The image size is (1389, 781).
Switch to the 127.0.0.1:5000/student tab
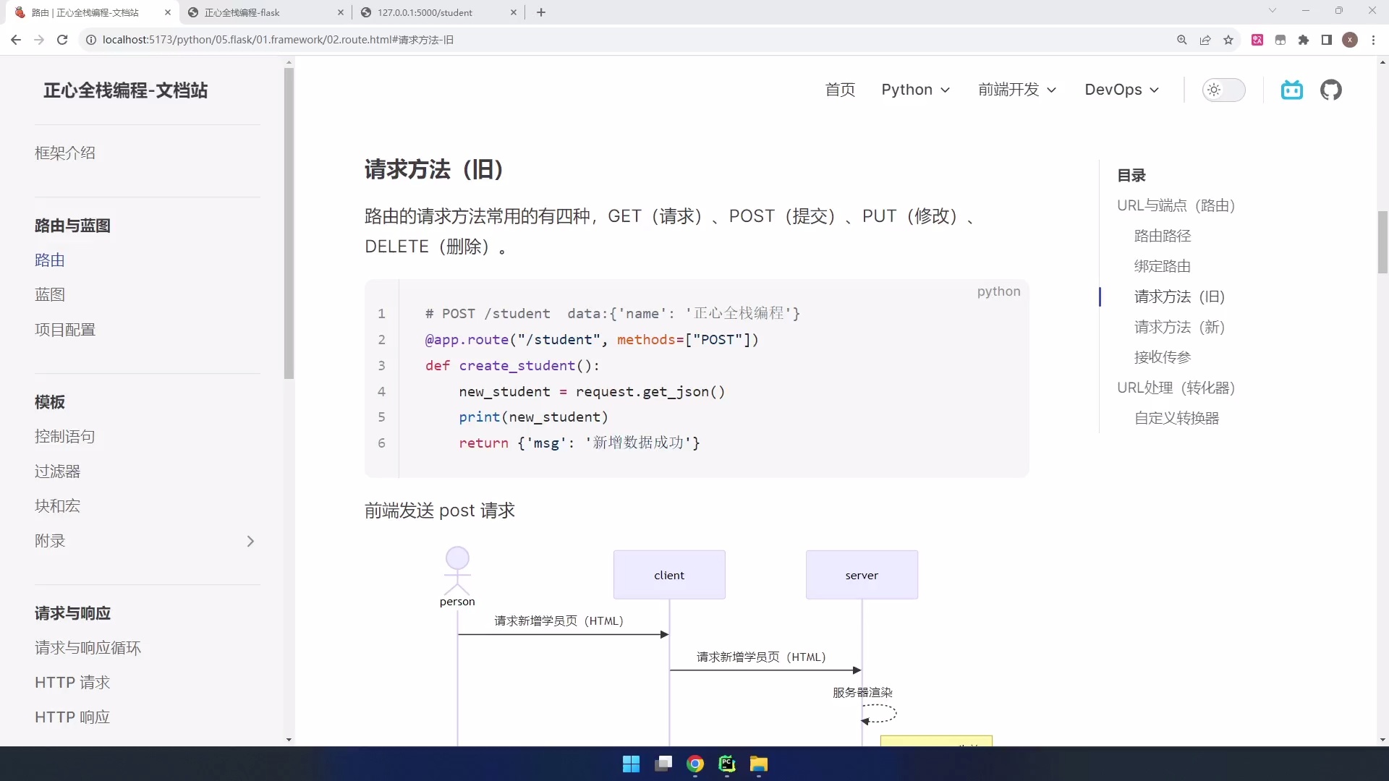tap(427, 12)
